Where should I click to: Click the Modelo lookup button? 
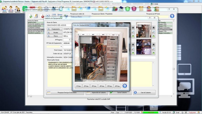55,33
